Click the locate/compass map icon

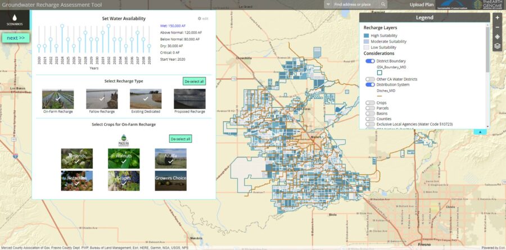[x=497, y=37]
